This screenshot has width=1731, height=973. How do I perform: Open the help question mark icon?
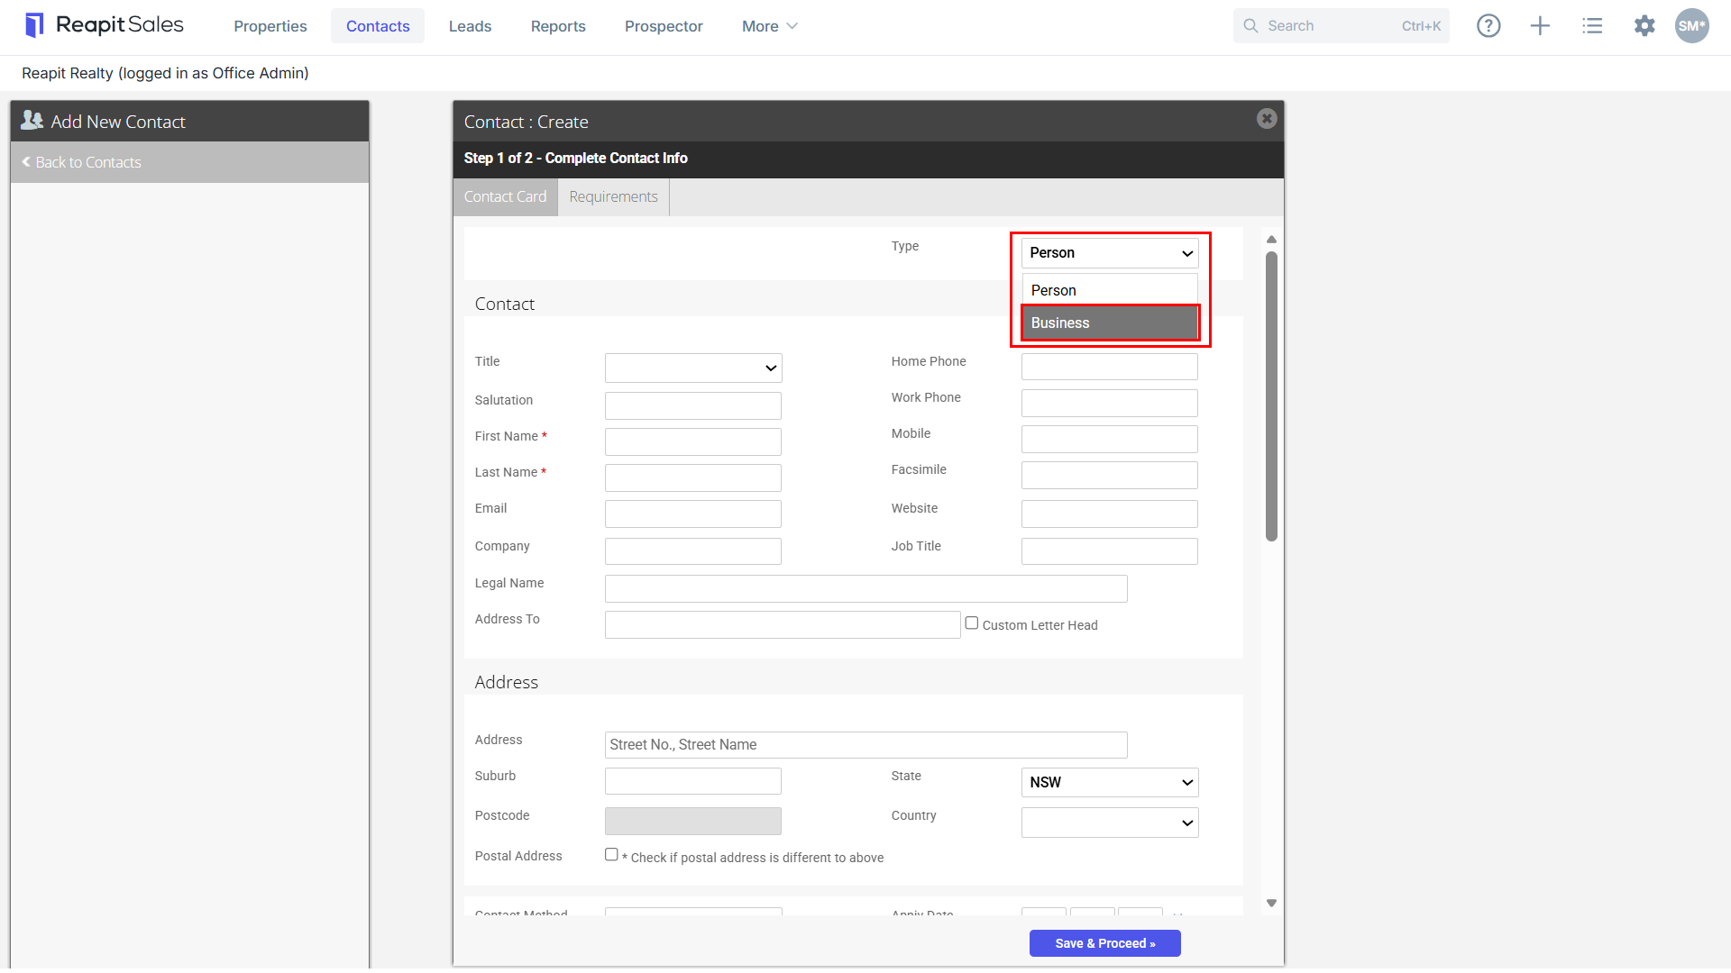(x=1488, y=26)
